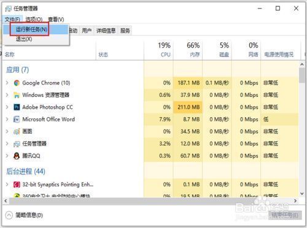Select the 画图 paint icon
307x228 pixels.
17,131
